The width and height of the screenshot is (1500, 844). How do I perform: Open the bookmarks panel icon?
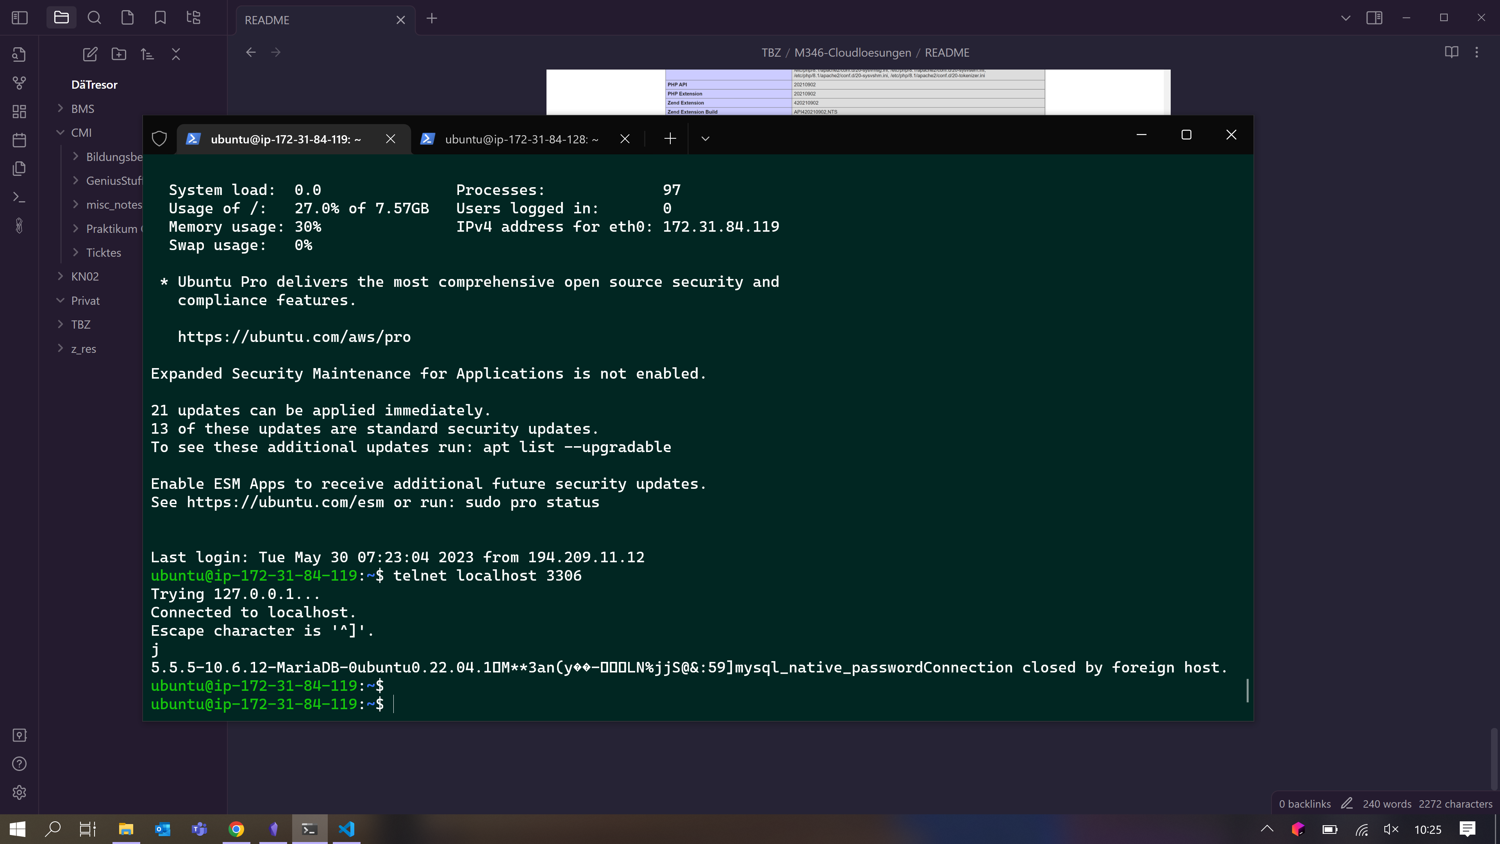pyautogui.click(x=160, y=18)
